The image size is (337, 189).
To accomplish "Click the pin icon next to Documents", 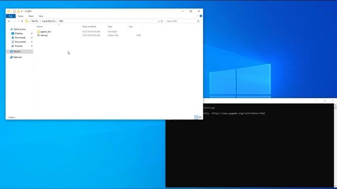I will point(32,42).
